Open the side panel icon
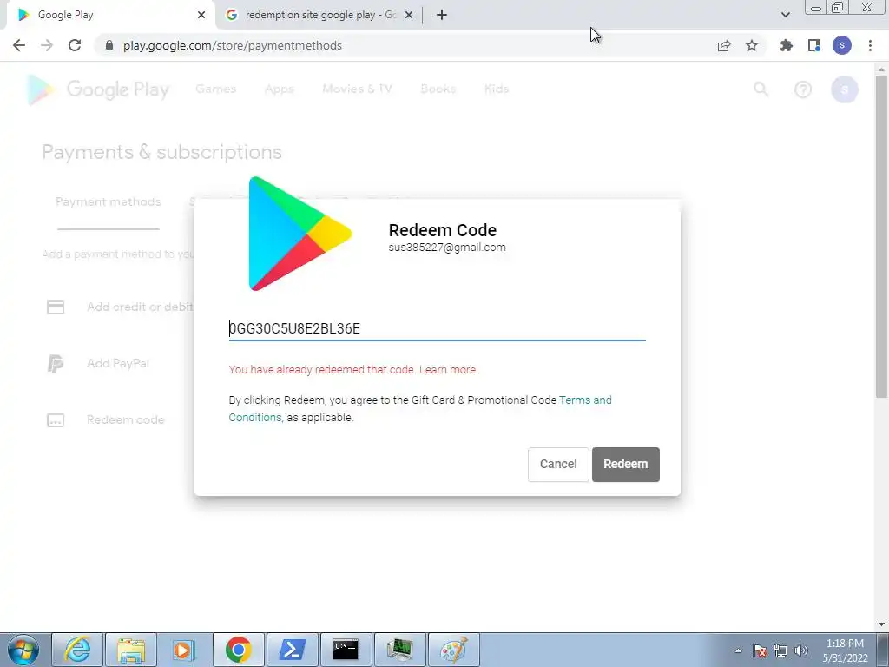Viewport: 889px width, 667px height. pyautogui.click(x=814, y=45)
